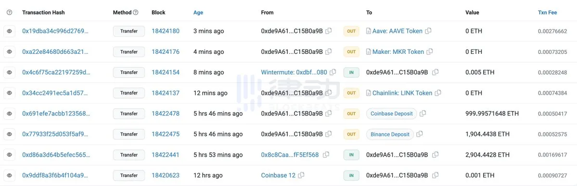Open transaction hash 0x691efe7acbb123568
Image resolution: width=577 pixels, height=186 pixels.
click(x=56, y=113)
